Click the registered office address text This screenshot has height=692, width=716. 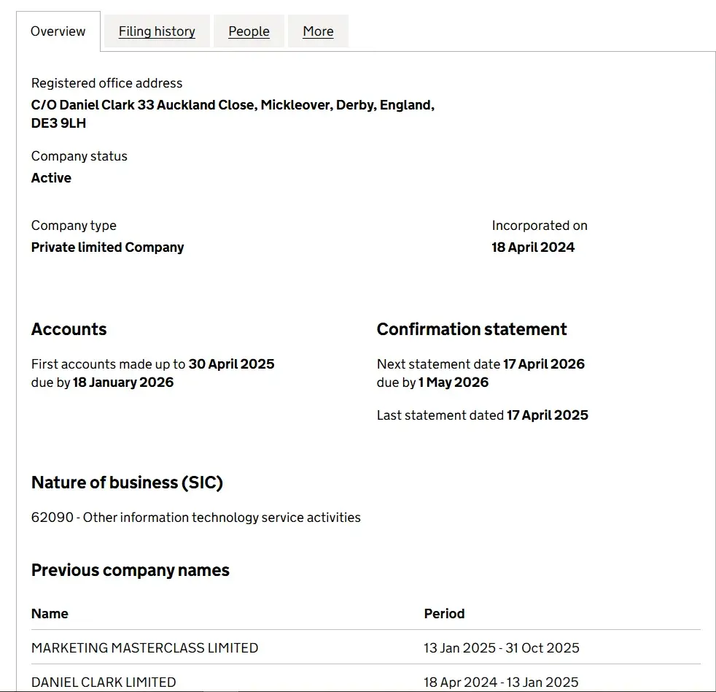233,114
